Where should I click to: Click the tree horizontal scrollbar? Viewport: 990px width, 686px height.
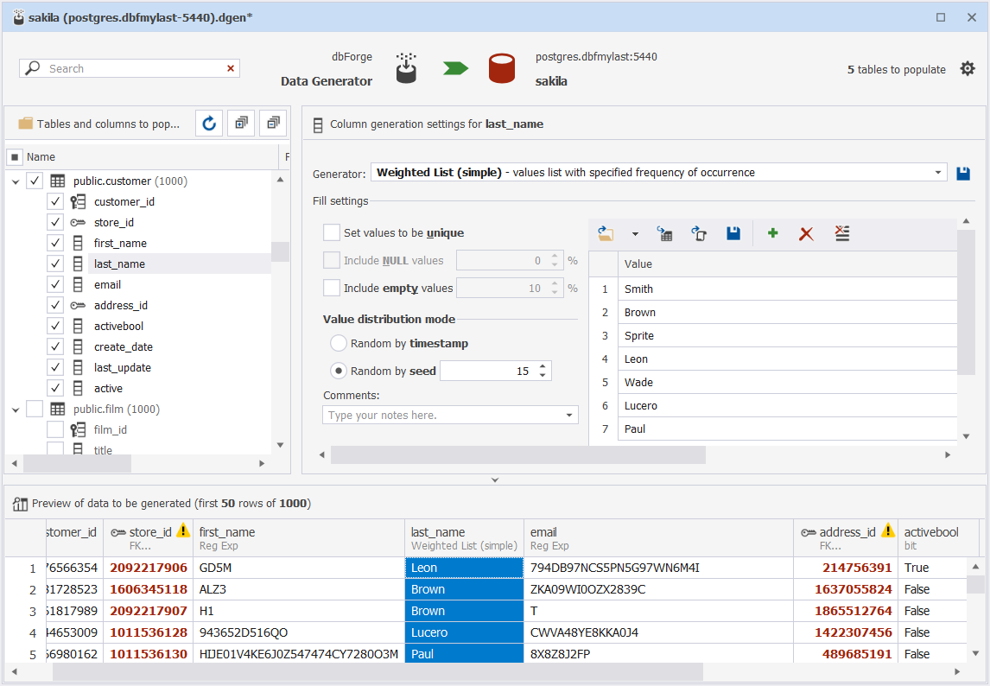point(77,463)
